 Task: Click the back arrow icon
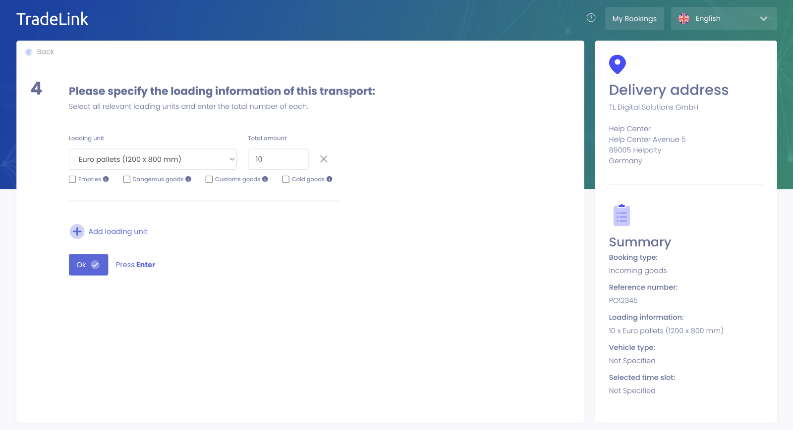[x=29, y=52]
